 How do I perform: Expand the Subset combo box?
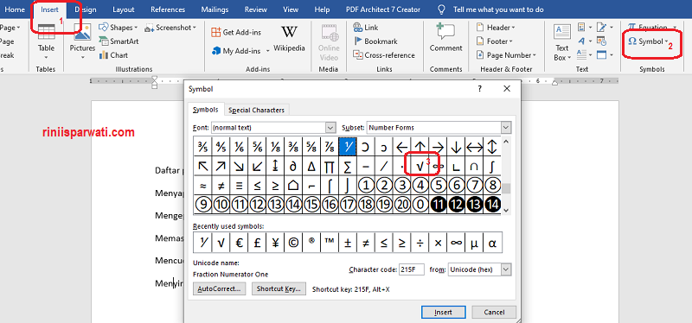tap(506, 128)
